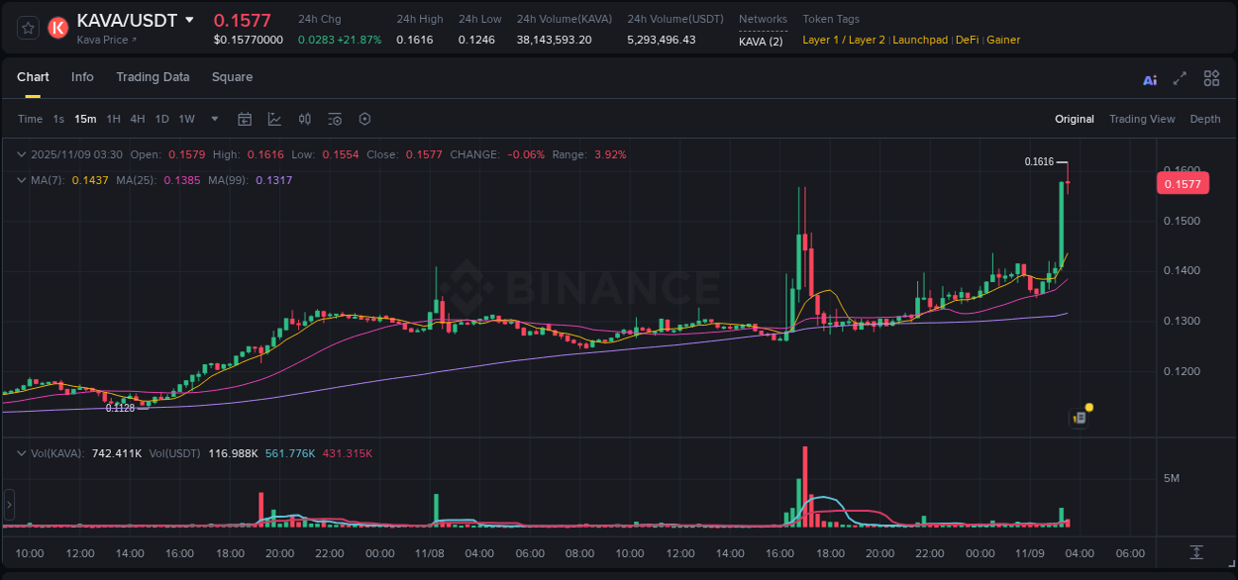Open the hexagon chart settings icon
The width and height of the screenshot is (1238, 580).
(x=364, y=119)
